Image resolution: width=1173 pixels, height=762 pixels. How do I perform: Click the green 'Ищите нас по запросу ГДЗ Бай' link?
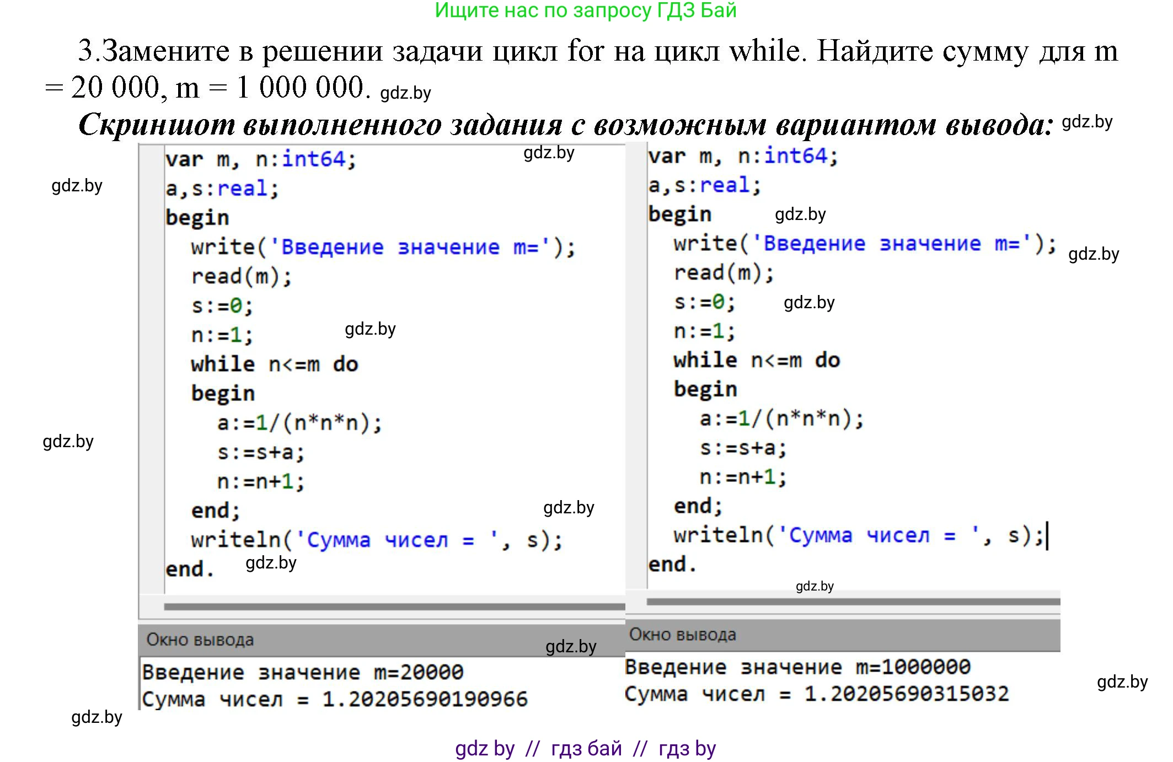click(x=586, y=10)
